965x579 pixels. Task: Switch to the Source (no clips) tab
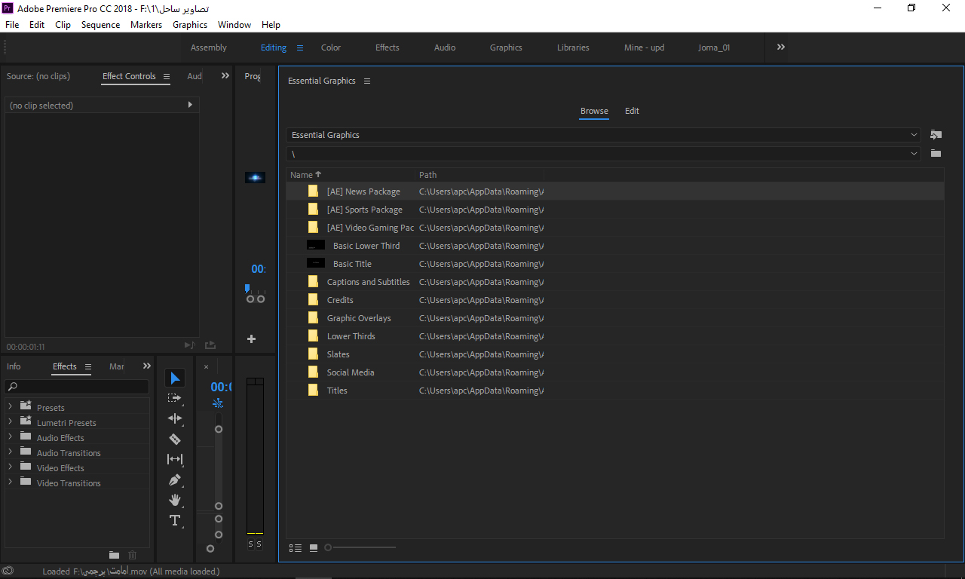click(38, 76)
